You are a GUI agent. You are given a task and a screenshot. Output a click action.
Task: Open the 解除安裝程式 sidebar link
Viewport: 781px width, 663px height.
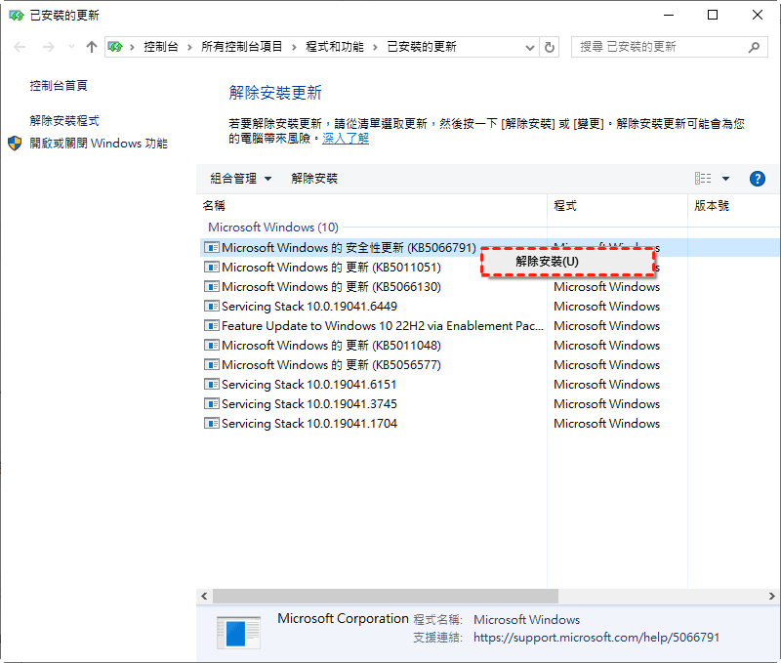coord(64,121)
